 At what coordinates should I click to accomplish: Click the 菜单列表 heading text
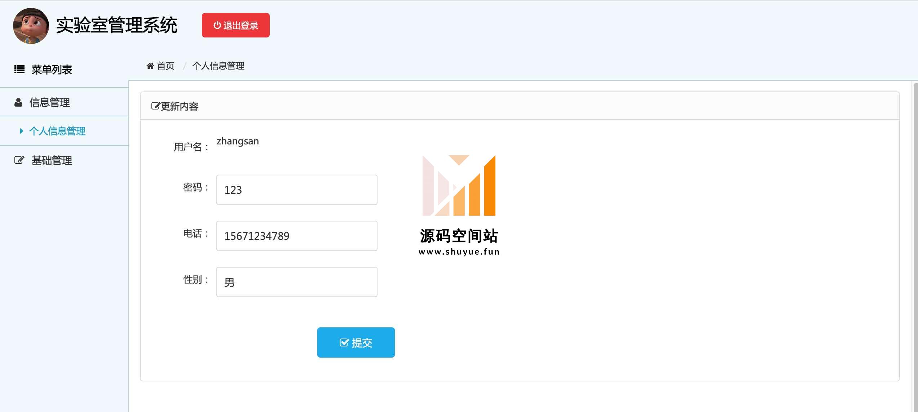click(52, 70)
